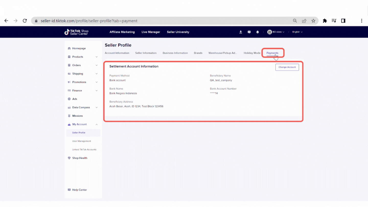Open the BO store account dropdown
The width and height of the screenshot is (368, 207).
(x=276, y=32)
